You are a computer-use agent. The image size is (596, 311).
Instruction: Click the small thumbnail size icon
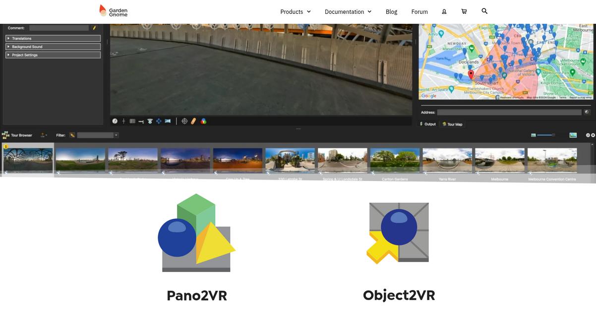[534, 135]
